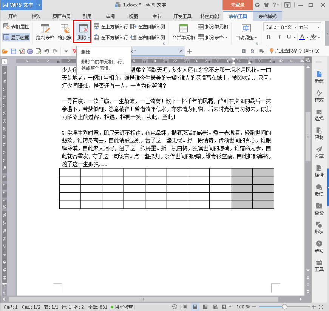The image size is (329, 311).
Task: Click the zoom slider handle
Action: pyautogui.click(x=284, y=307)
